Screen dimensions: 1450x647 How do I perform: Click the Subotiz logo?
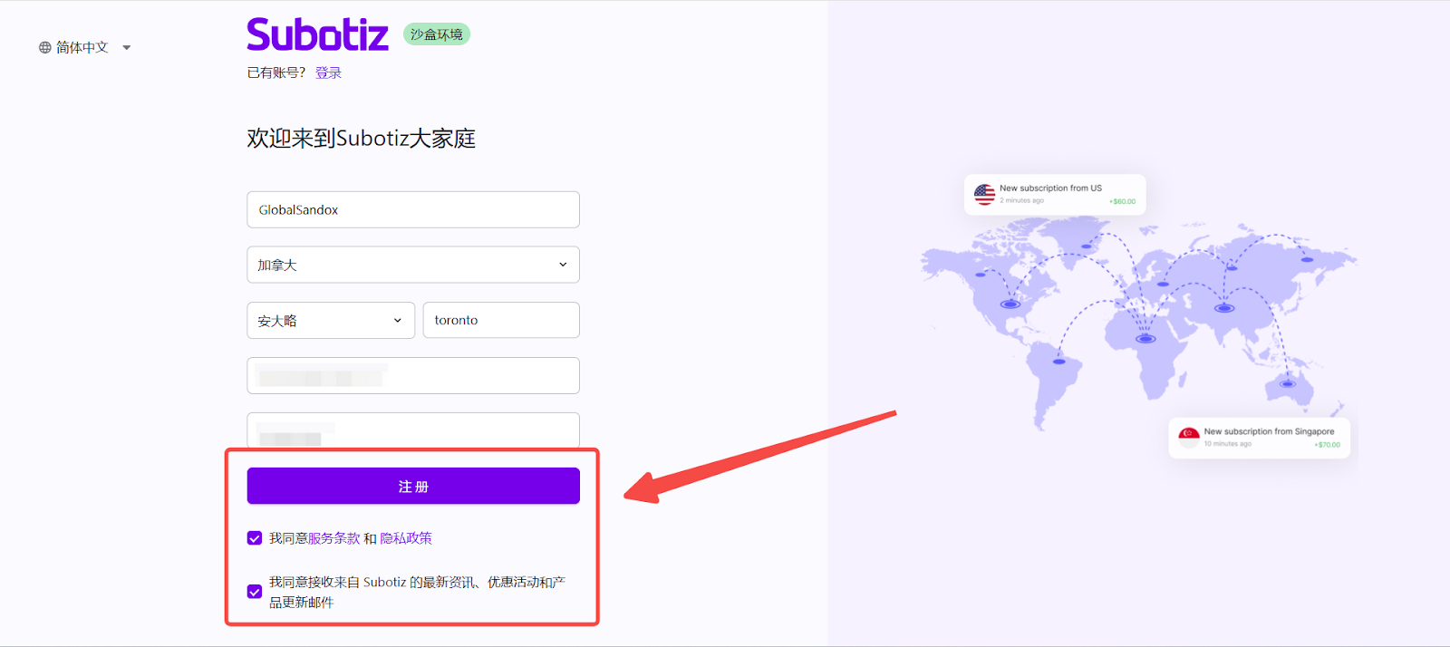click(x=317, y=35)
